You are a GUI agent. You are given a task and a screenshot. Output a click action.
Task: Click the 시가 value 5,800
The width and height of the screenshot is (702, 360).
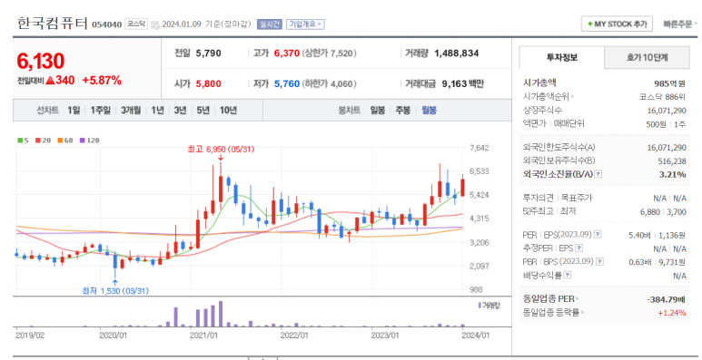(209, 83)
